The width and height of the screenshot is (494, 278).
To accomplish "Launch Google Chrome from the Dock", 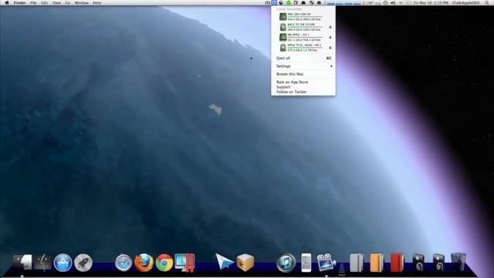I will tap(164, 263).
